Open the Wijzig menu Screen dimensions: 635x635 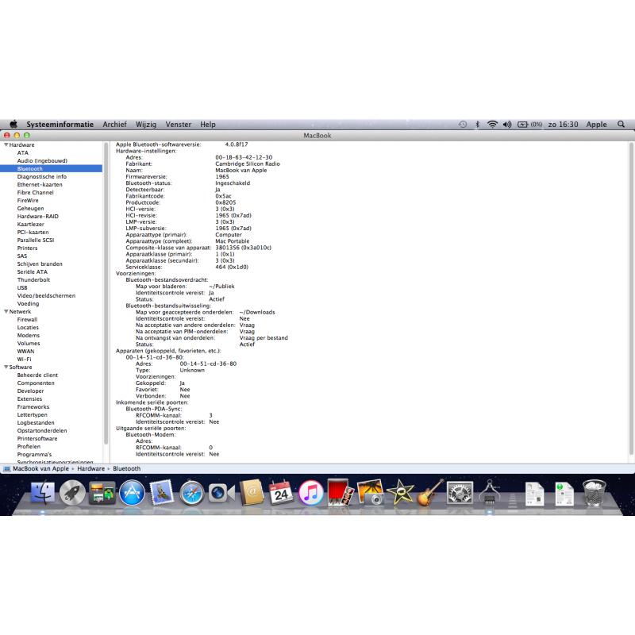coord(146,125)
